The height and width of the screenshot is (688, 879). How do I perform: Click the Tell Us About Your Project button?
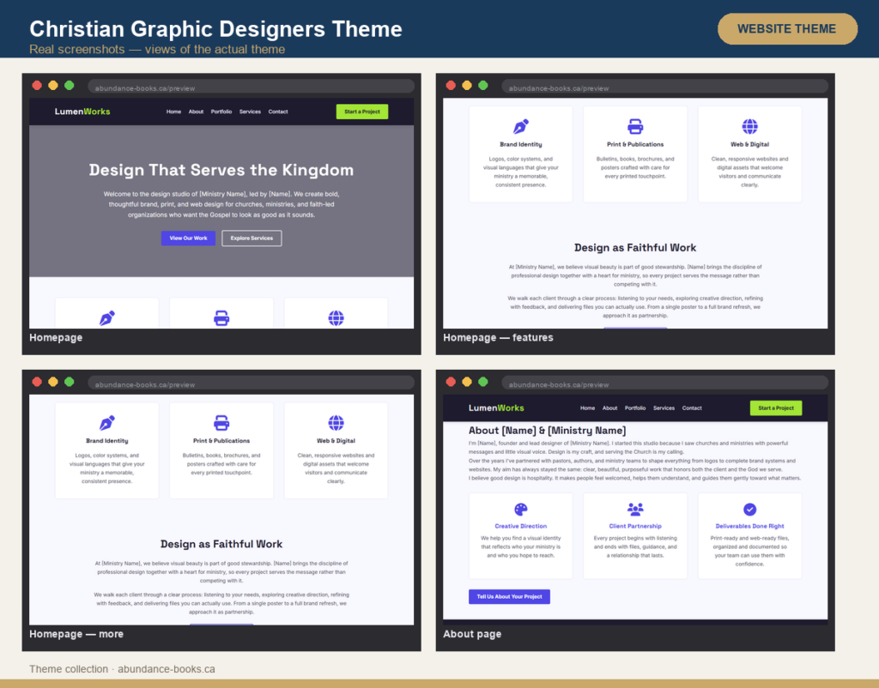tap(510, 597)
